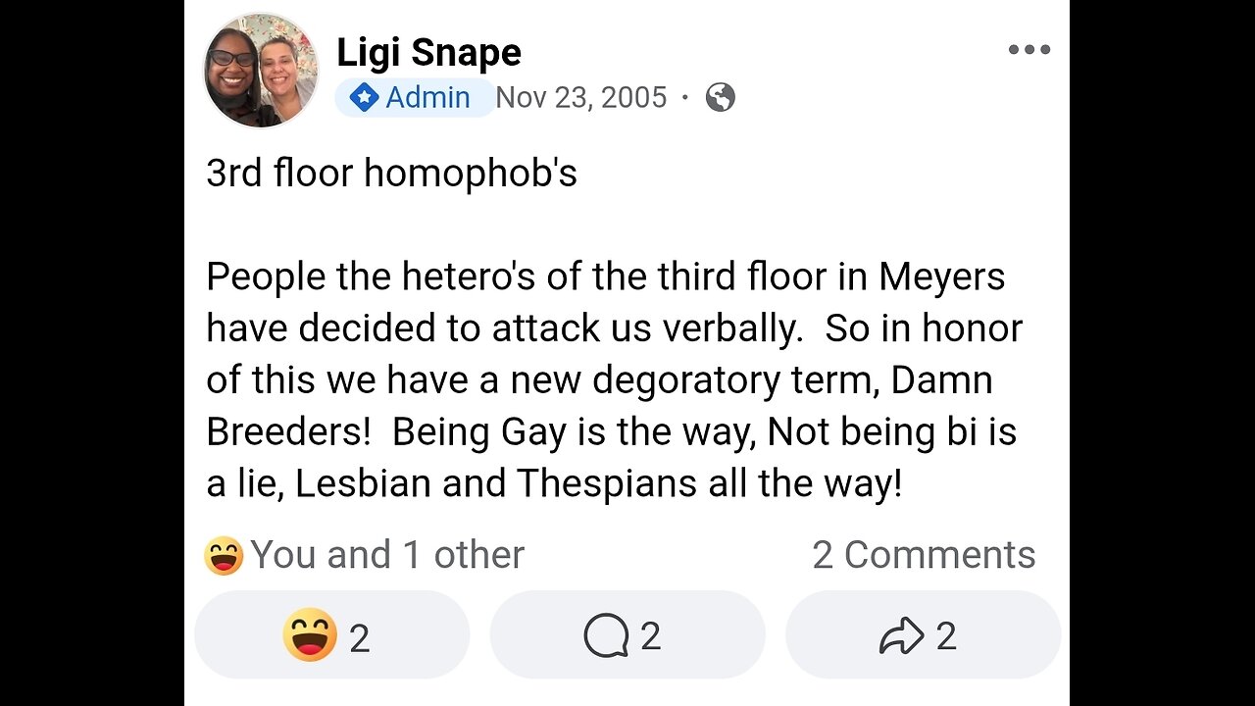
Task: Click the share arrow icon
Action: tap(901, 636)
